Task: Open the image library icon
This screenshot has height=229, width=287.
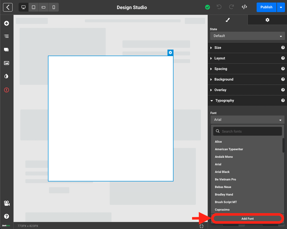Action: [x=7, y=63]
